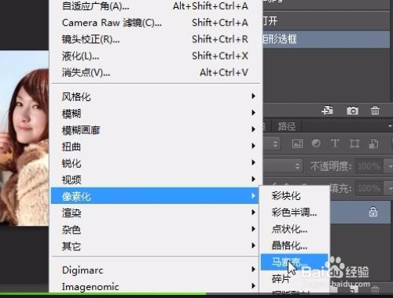Filter layers by smart object icon
Screen dimensions: 393x298
373,144
